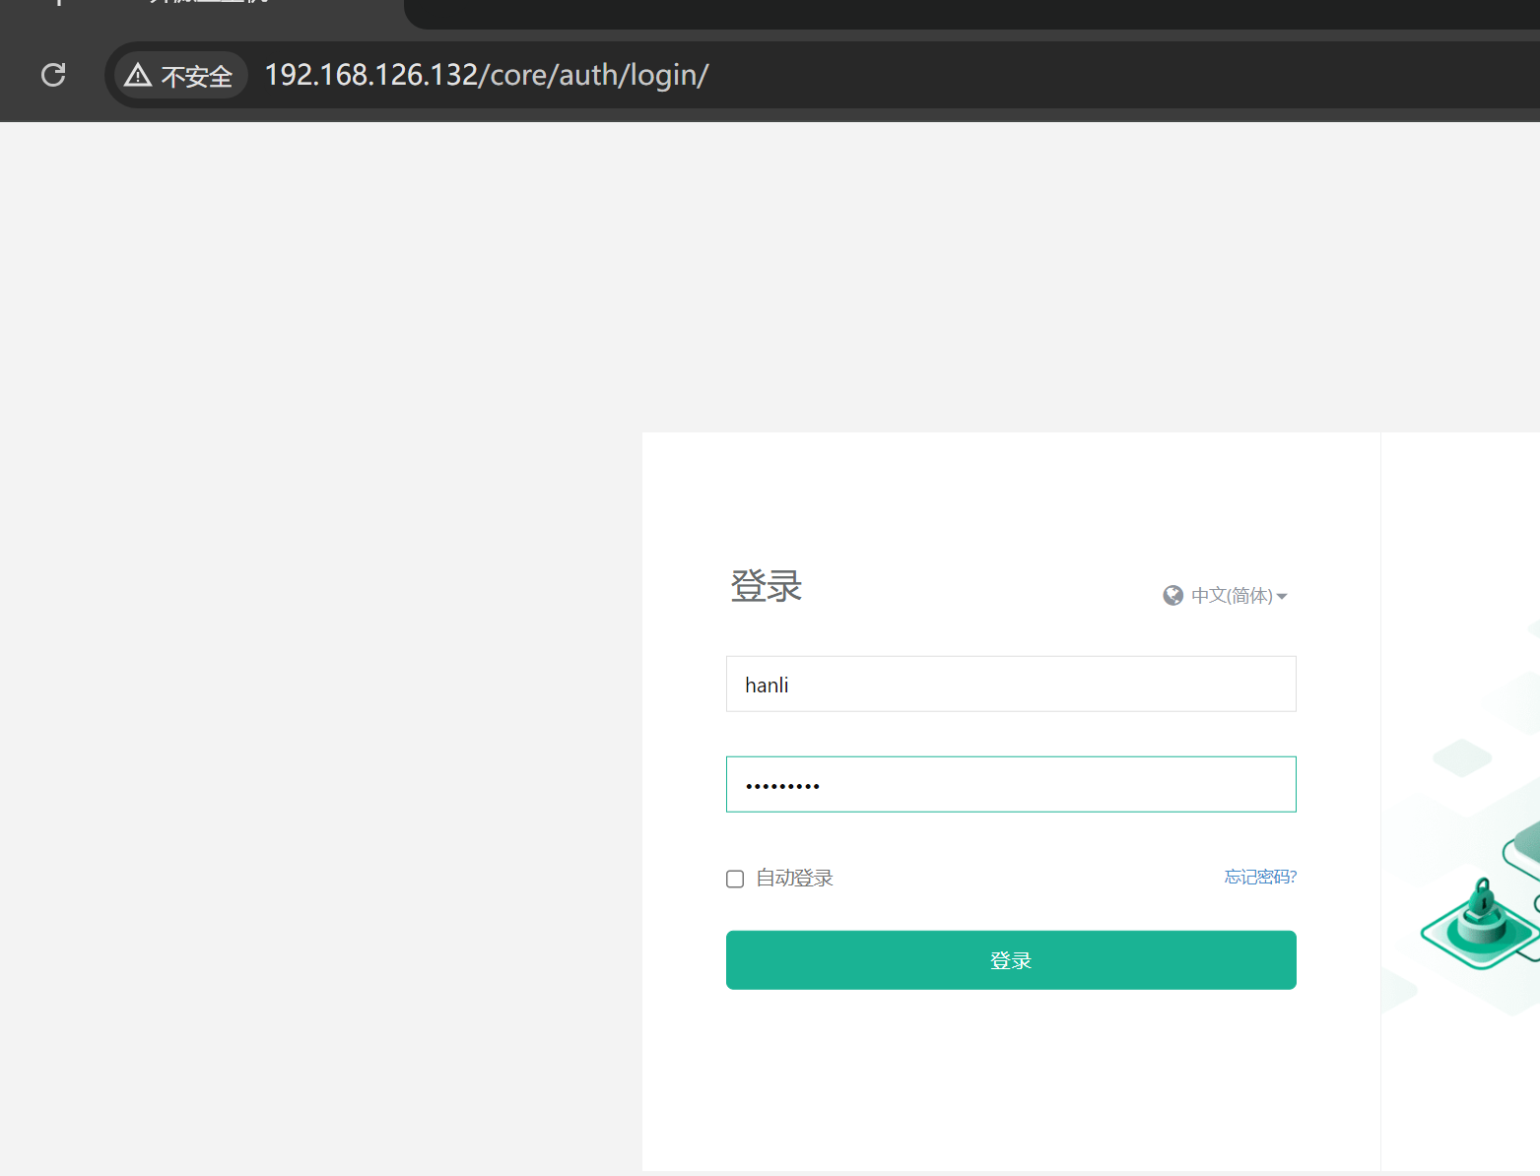Follow the 忘记密码? link
Screen dimensions: 1540x1176
pos(1259,877)
